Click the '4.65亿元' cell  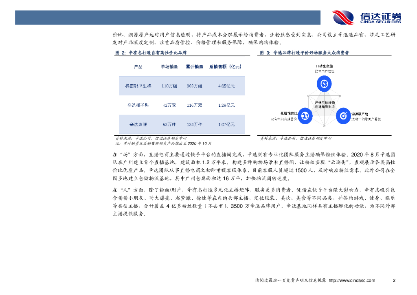pos(226,86)
